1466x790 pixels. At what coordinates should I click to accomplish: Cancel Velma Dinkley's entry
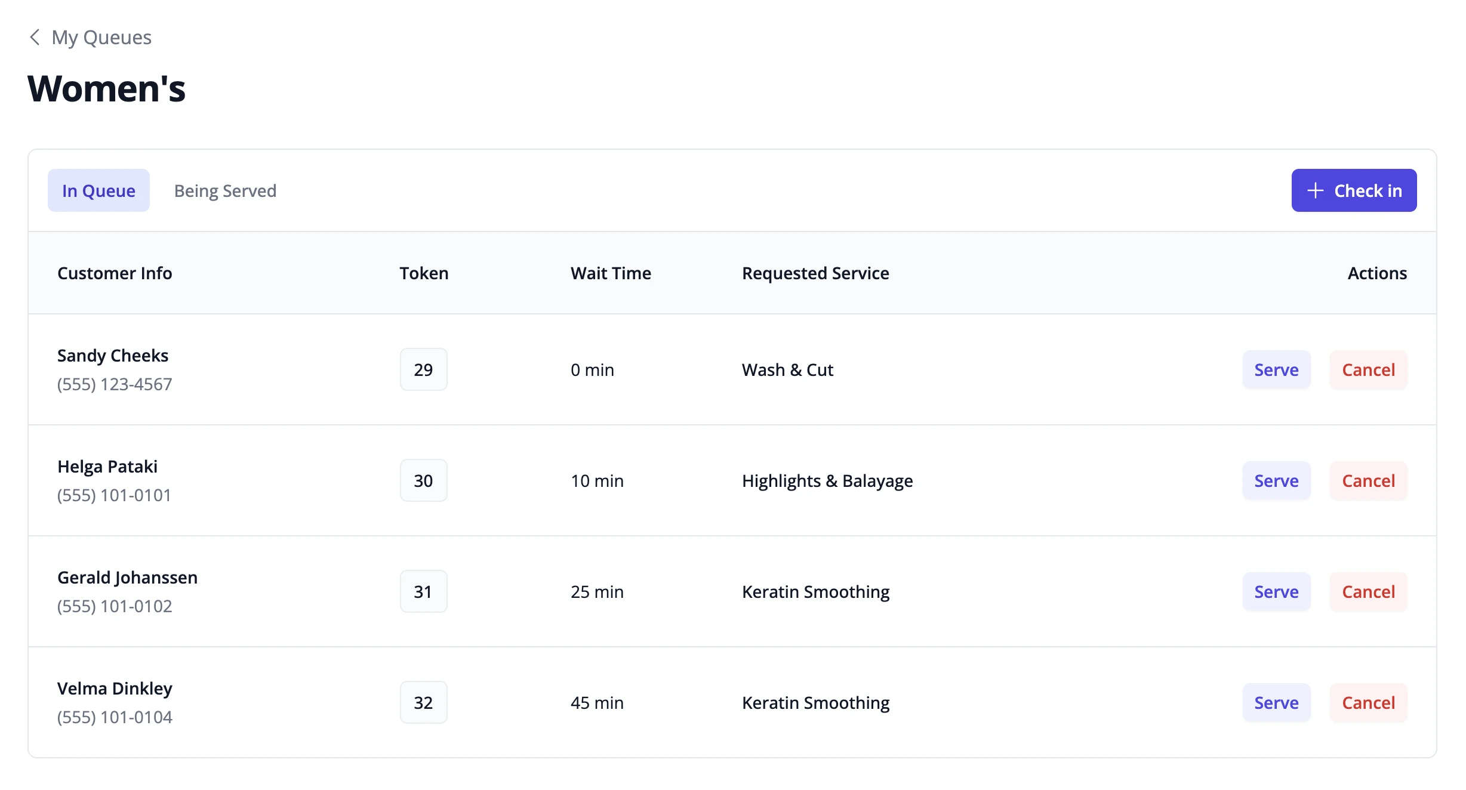[x=1368, y=703]
